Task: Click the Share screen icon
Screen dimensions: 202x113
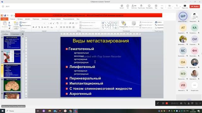Action: (x=185, y=6)
